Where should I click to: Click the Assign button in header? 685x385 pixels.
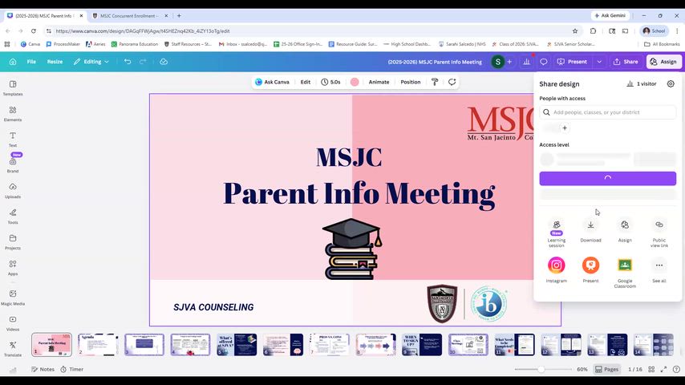point(663,62)
